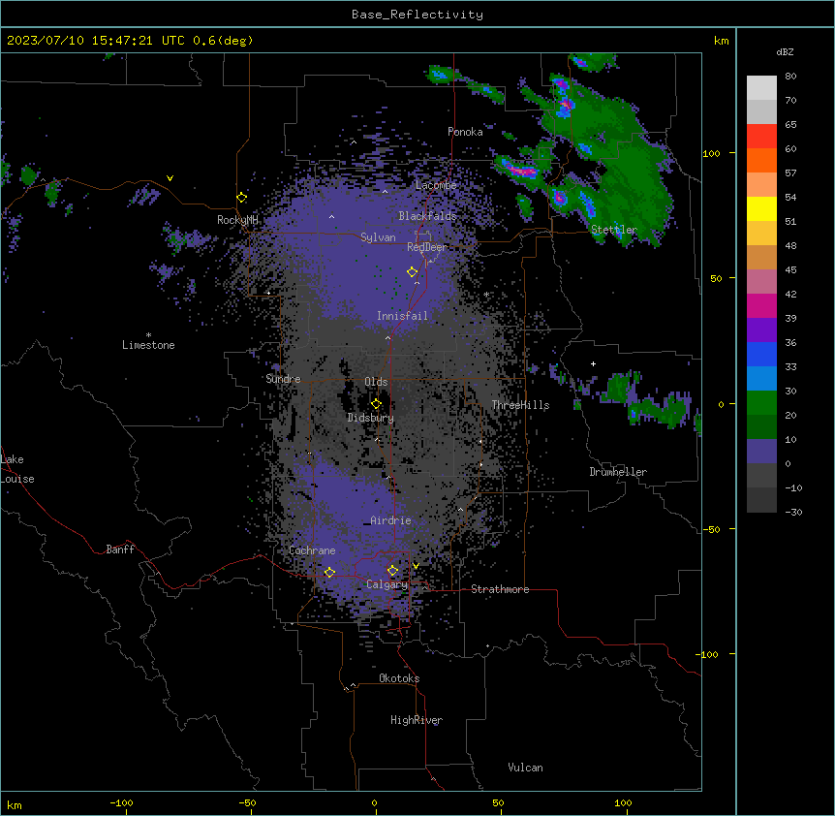Click the Sundre label
Screen dimensions: 835x816
click(283, 379)
